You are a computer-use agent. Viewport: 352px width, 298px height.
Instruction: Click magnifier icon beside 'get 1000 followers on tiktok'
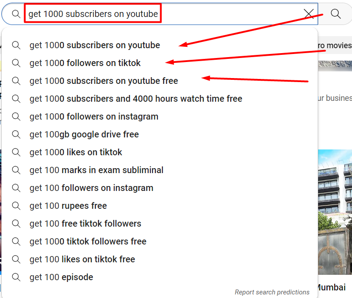point(16,63)
